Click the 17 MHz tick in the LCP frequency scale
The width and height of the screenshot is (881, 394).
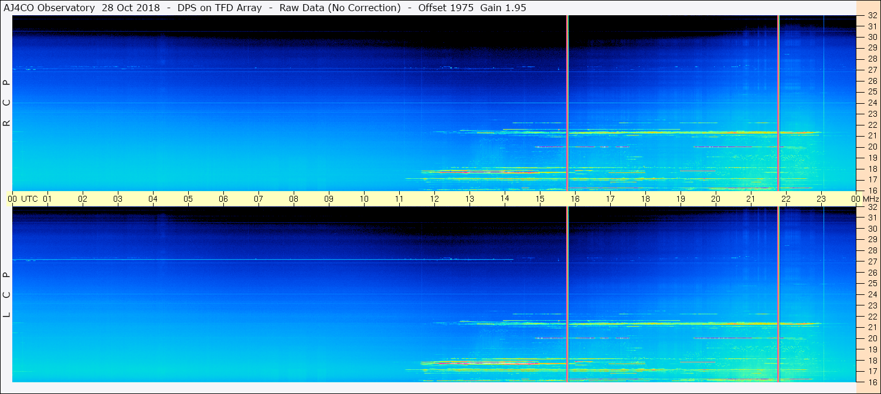872,371
